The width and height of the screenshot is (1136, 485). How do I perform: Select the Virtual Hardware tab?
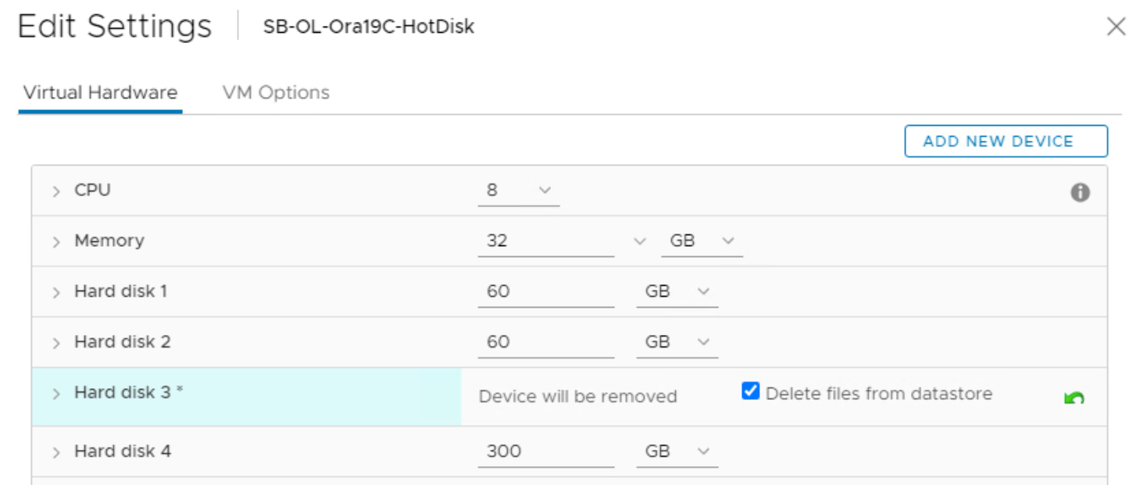[100, 93]
